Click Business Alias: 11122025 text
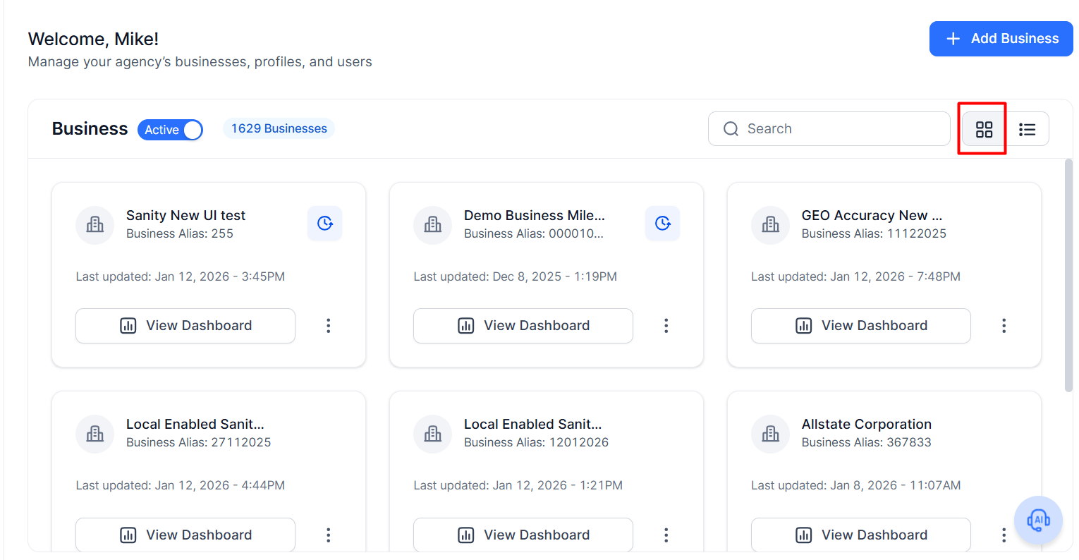The width and height of the screenshot is (1079, 560). (874, 233)
